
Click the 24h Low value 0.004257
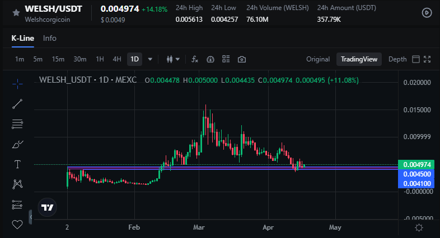coord(224,20)
